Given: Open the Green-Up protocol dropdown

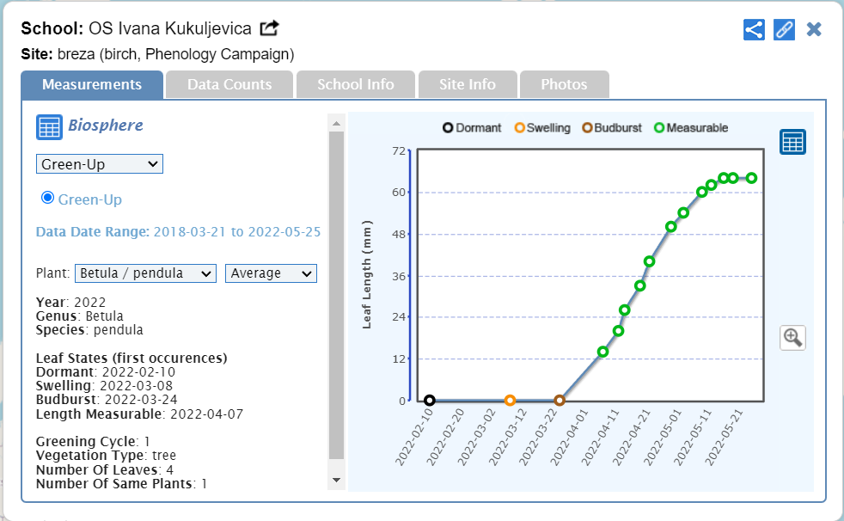Looking at the screenshot, I should (99, 164).
